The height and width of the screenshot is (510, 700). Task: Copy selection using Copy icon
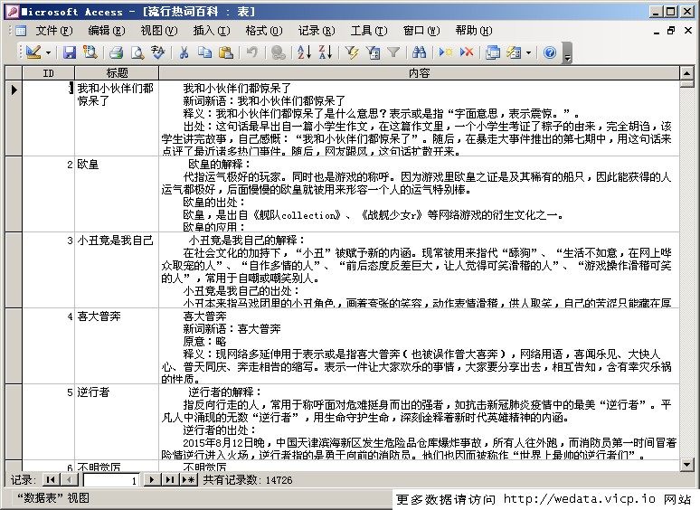pos(205,52)
